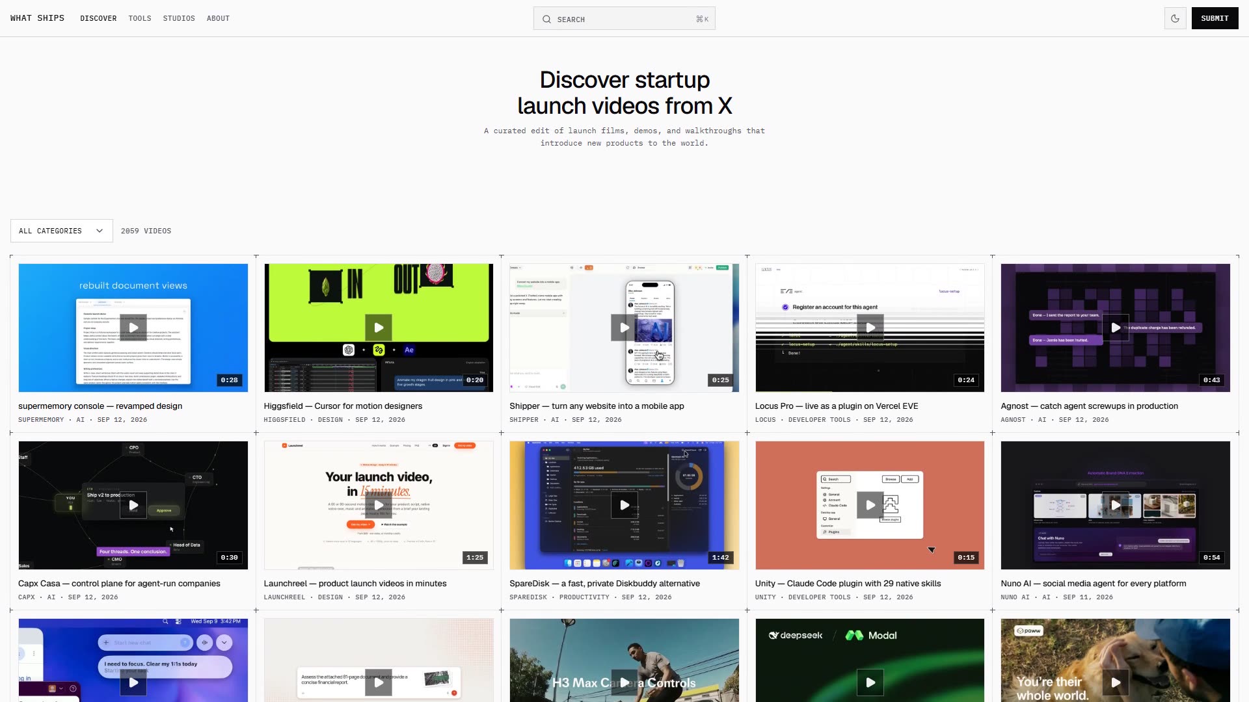Click metadata 'SUPERMEMORY · AI · SEP 12, 2026'
Screen dimensions: 1249x702
(x=83, y=420)
